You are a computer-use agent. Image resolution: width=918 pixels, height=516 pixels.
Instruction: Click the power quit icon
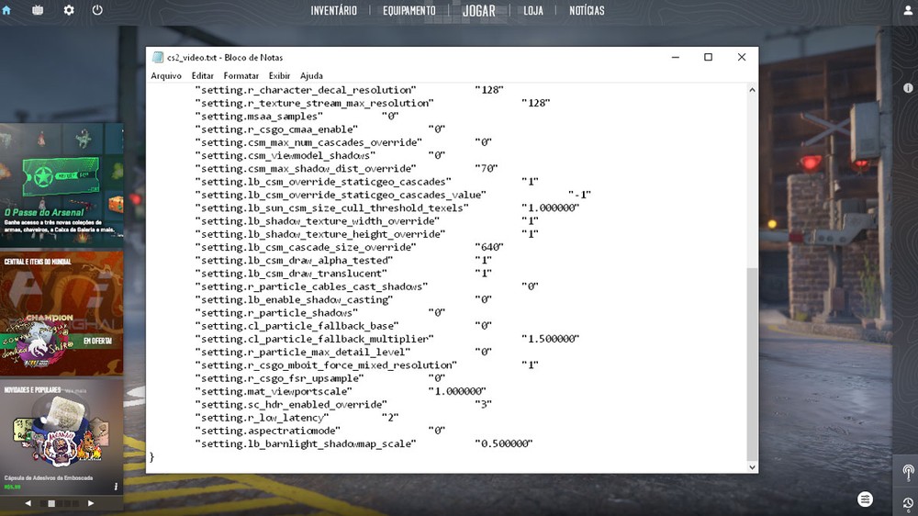[97, 10]
